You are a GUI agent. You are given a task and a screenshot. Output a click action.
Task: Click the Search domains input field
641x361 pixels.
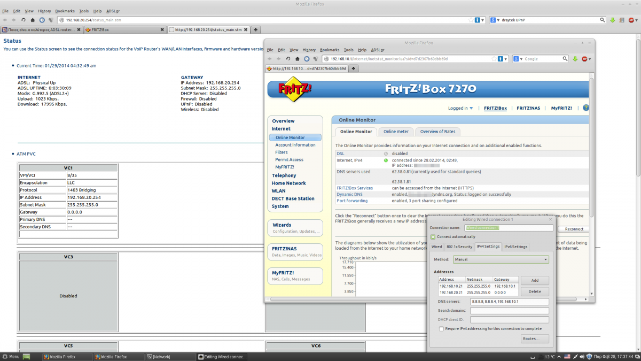pyautogui.click(x=510, y=311)
